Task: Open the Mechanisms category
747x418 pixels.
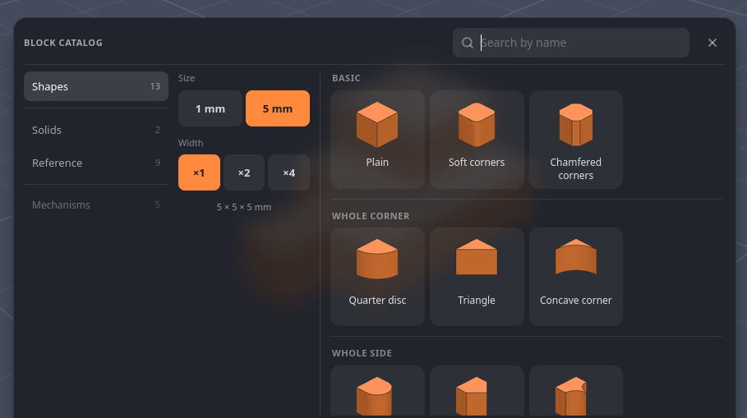Action: [x=96, y=204]
